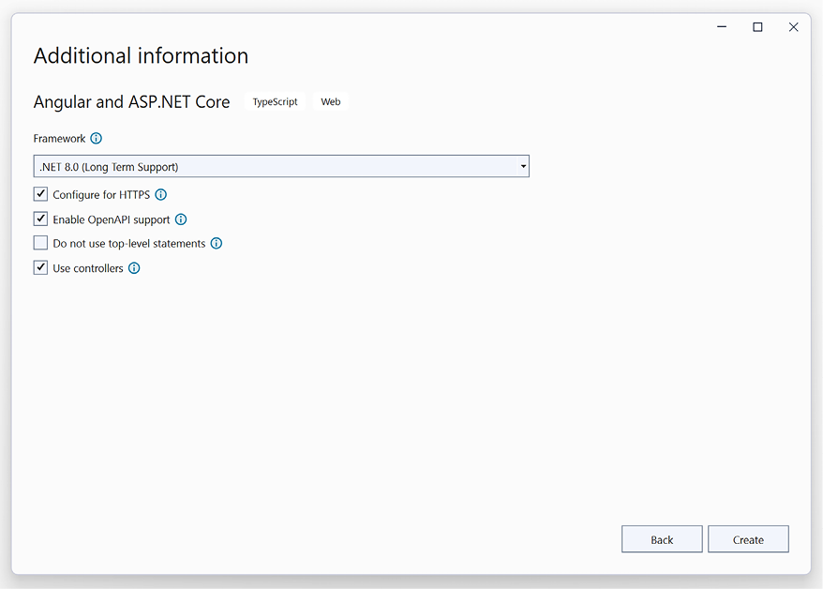Enable Do not use top-level statements
Screen dimensions: 823x589
(40, 243)
